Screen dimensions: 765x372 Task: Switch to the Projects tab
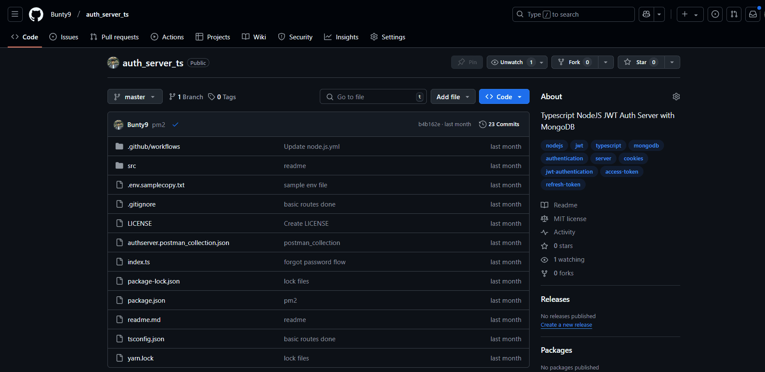click(213, 37)
